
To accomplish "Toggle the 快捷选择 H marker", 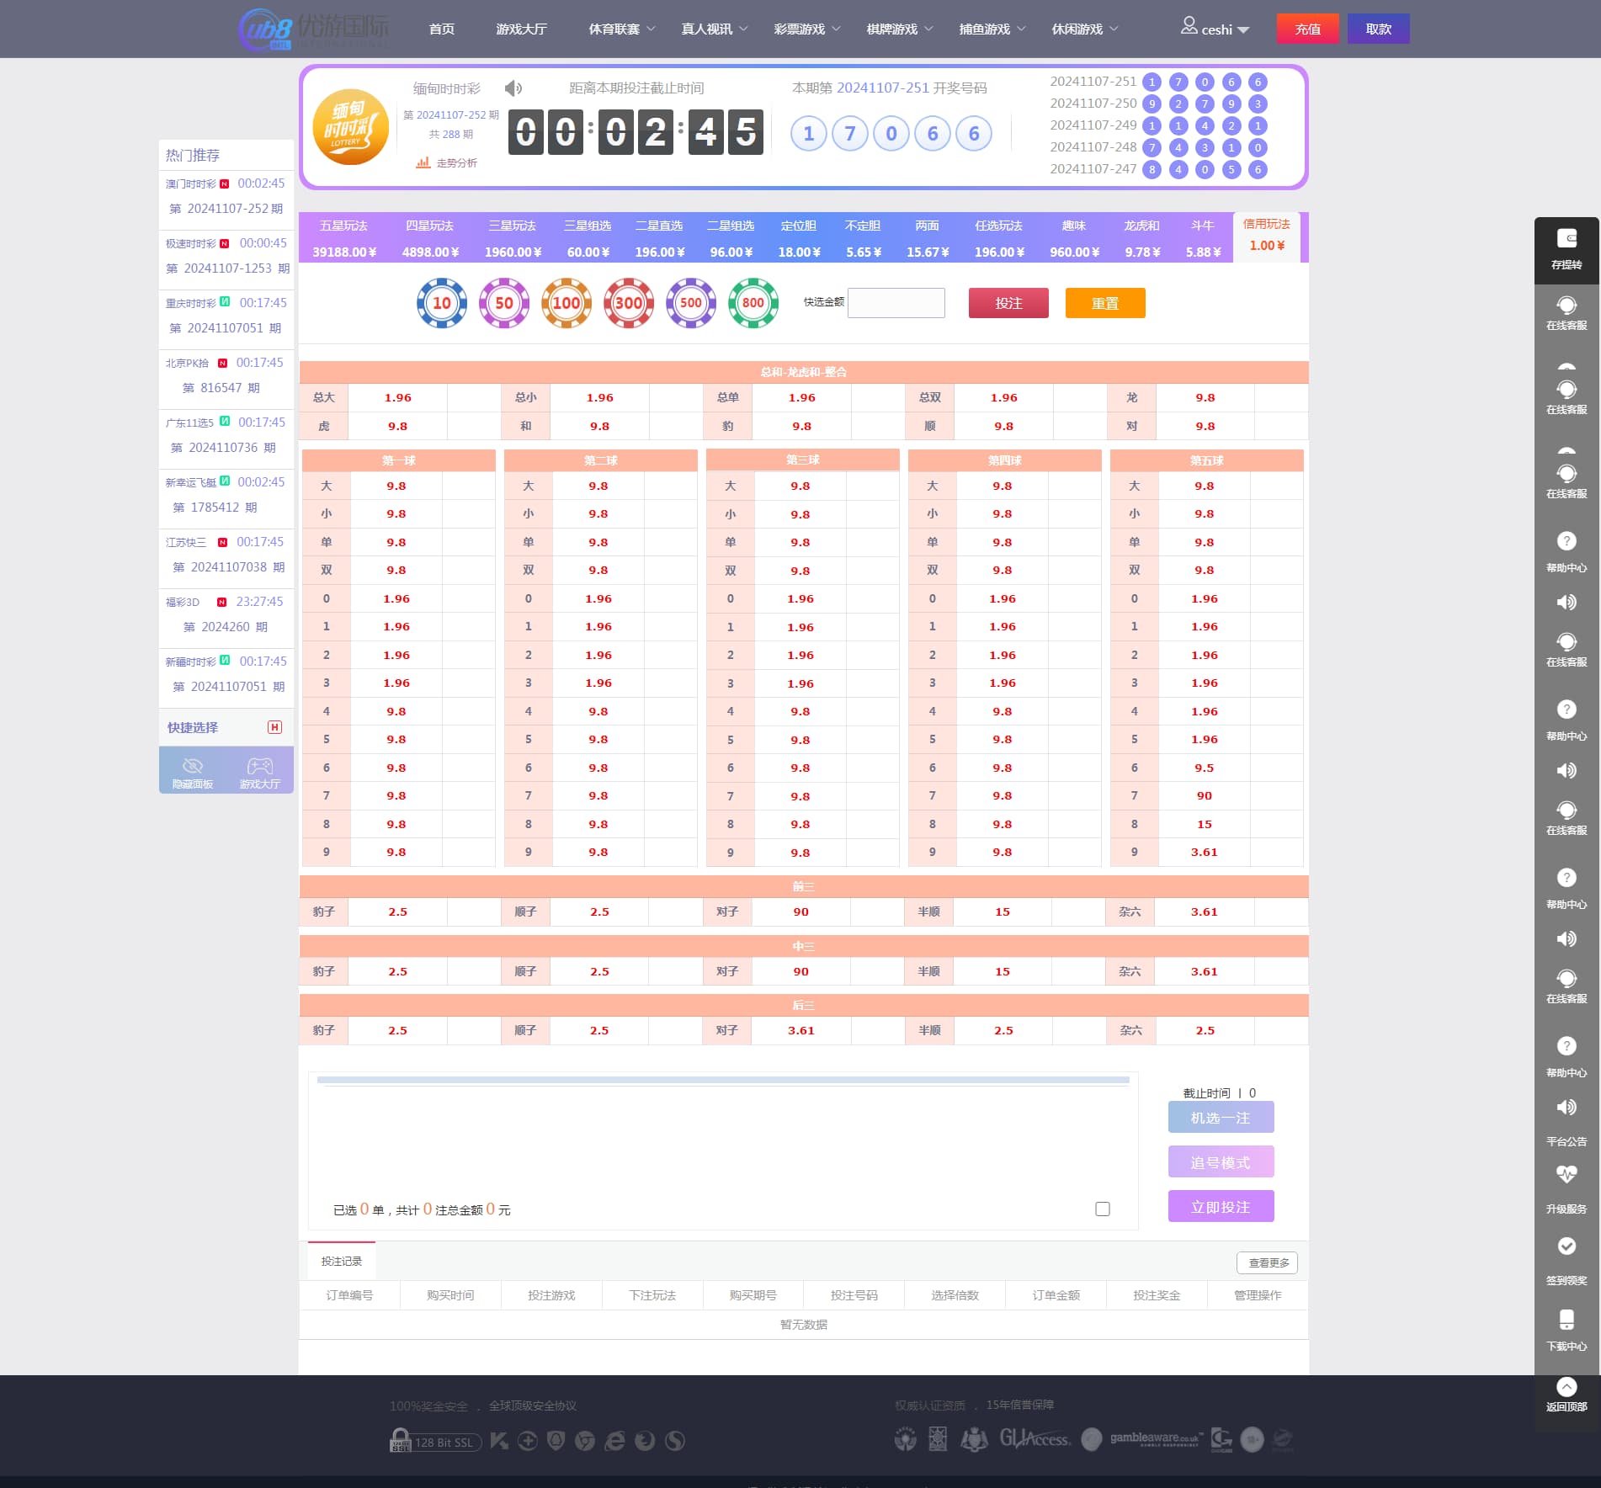I will [274, 727].
